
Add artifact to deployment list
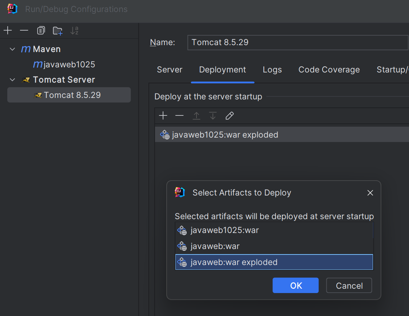[x=163, y=116]
